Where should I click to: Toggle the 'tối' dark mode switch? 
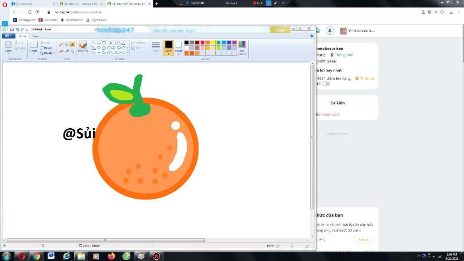(326, 84)
